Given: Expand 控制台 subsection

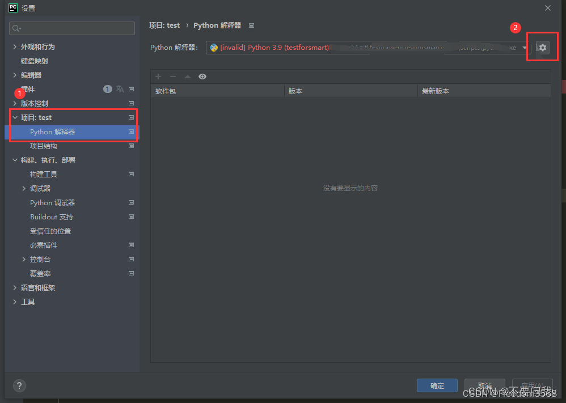Looking at the screenshot, I should tap(24, 260).
